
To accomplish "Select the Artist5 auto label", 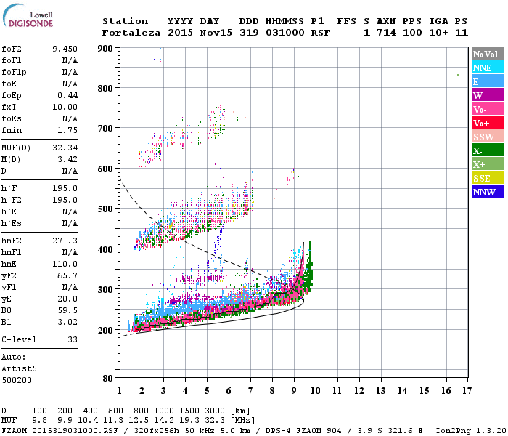I will point(19,369).
